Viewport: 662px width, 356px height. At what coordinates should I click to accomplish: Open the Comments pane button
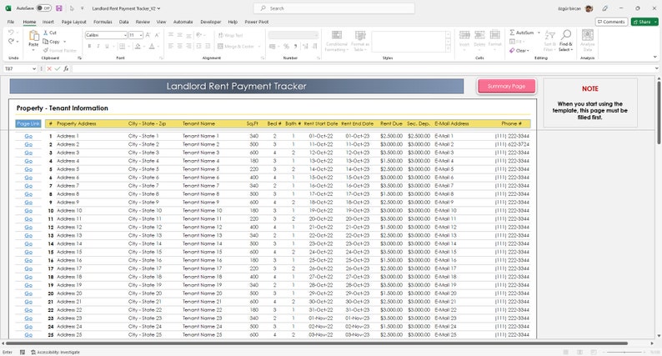tap(611, 22)
